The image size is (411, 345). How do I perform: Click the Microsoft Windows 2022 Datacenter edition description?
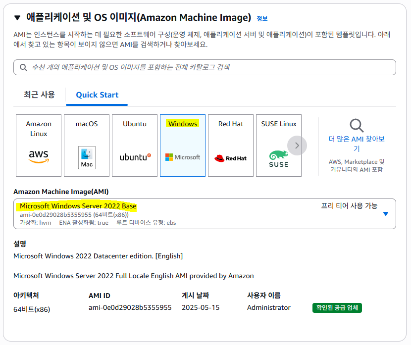[x=98, y=256]
